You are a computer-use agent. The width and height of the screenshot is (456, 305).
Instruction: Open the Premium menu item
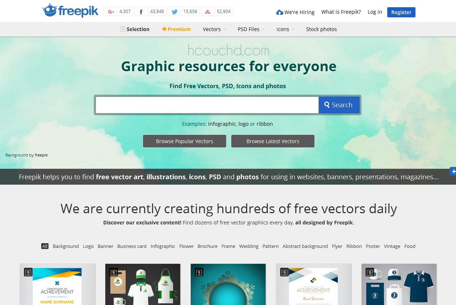tap(176, 29)
